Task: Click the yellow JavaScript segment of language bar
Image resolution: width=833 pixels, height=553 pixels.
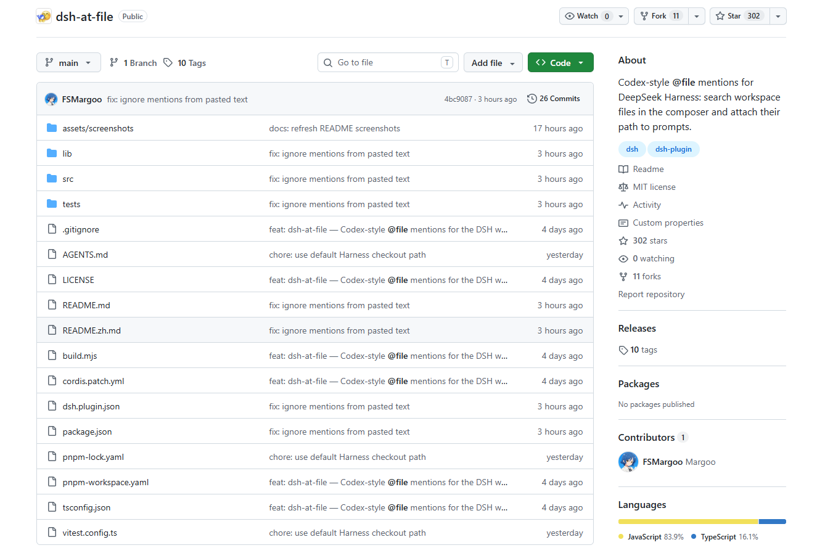Action: [689, 522]
